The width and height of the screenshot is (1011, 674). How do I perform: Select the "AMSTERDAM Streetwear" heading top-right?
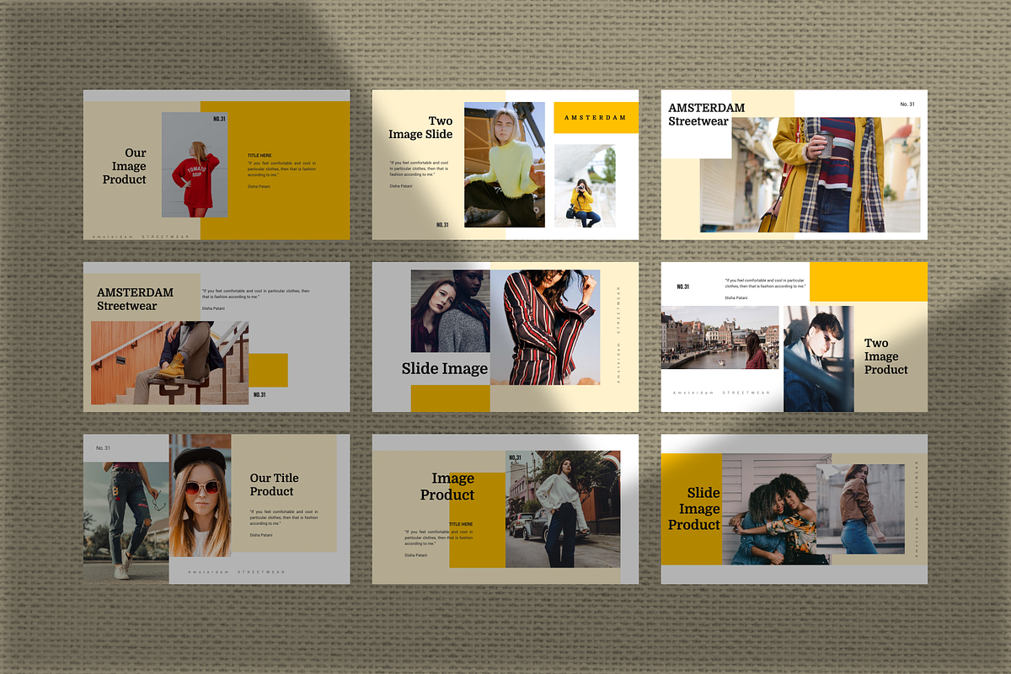(x=706, y=114)
